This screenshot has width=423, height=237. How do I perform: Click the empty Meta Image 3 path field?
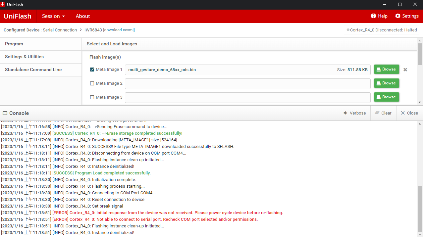pos(247,98)
